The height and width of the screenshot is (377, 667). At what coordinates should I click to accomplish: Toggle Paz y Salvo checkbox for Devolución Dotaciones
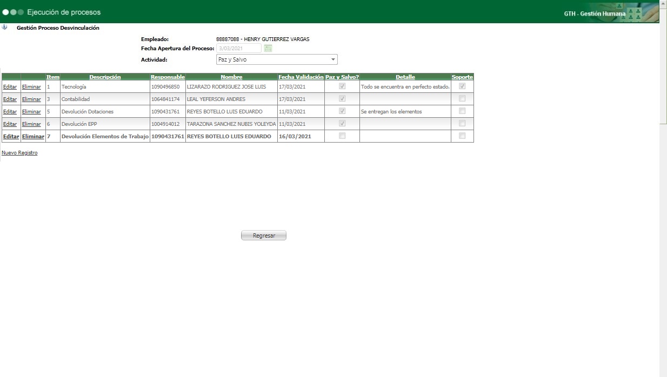click(x=342, y=111)
